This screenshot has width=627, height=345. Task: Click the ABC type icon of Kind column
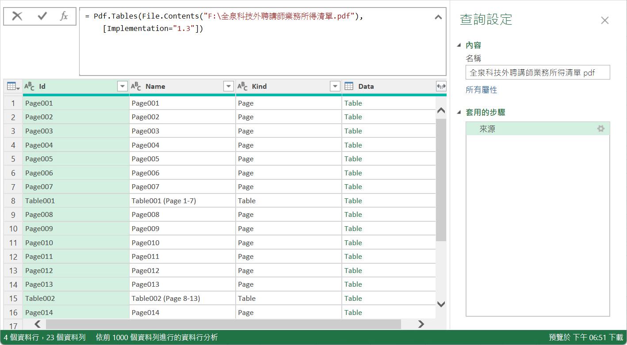[242, 87]
